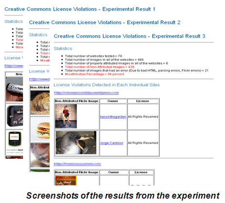Viewport: 225px width, 203px height.
Task: Click the Statistics heading in Result 1
Action: 14,21
